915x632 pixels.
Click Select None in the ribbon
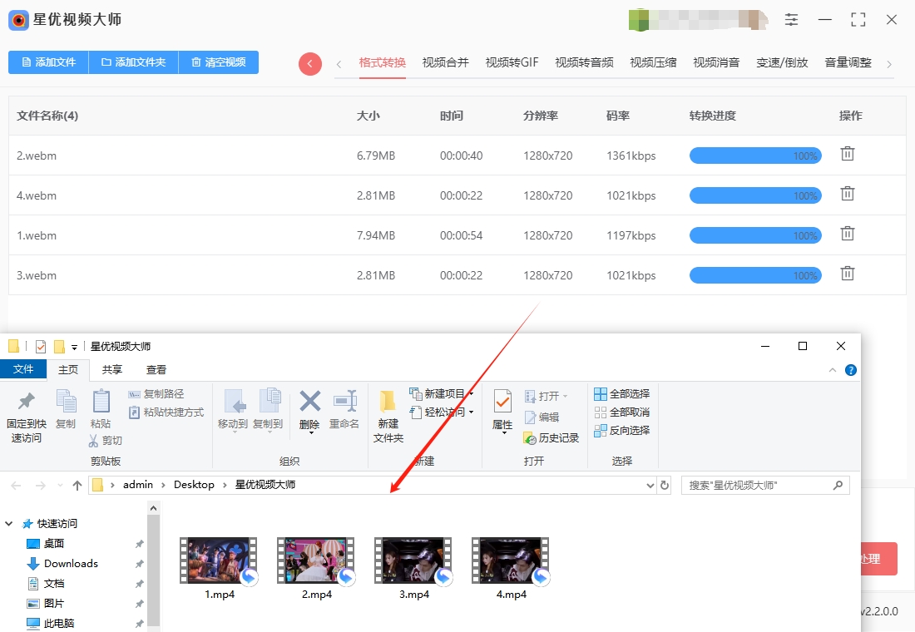point(621,412)
